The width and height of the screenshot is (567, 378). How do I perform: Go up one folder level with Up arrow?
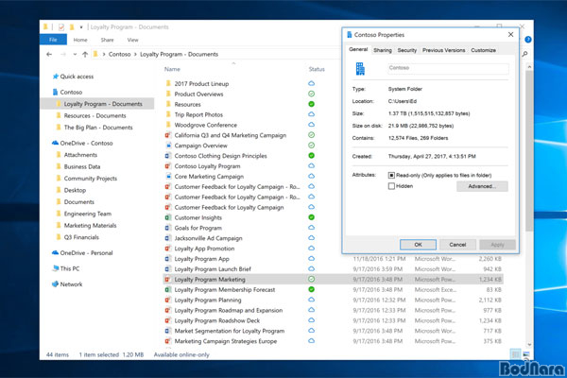tap(85, 54)
